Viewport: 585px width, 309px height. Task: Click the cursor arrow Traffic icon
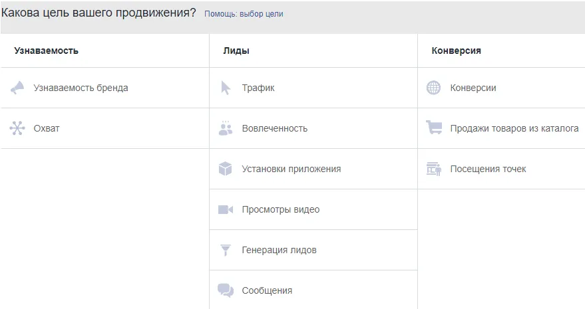click(226, 88)
